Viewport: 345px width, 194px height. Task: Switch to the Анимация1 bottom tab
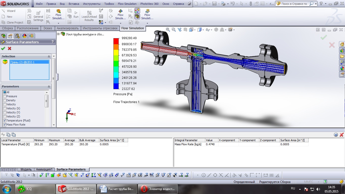click(44, 169)
